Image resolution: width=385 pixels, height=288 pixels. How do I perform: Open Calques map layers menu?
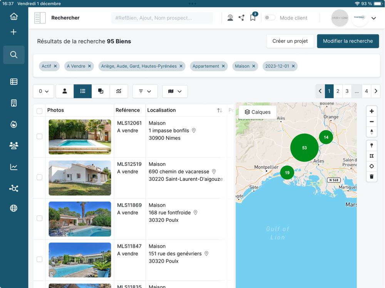[x=258, y=112]
